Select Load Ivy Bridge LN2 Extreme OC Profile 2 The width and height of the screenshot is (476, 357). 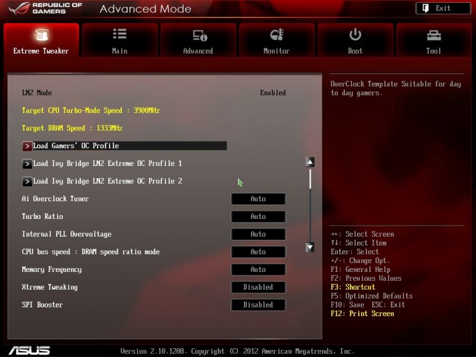(x=102, y=182)
